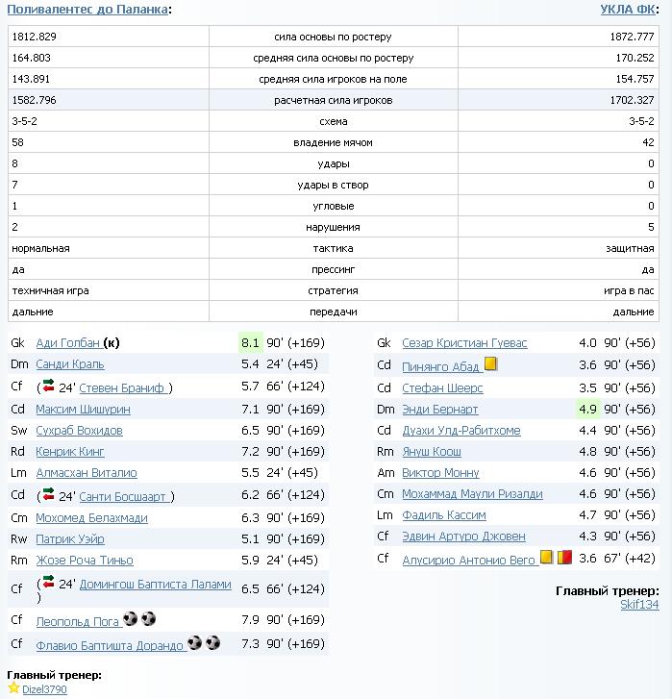Click red card icon for Алусирио Антонио Вего

point(565,556)
